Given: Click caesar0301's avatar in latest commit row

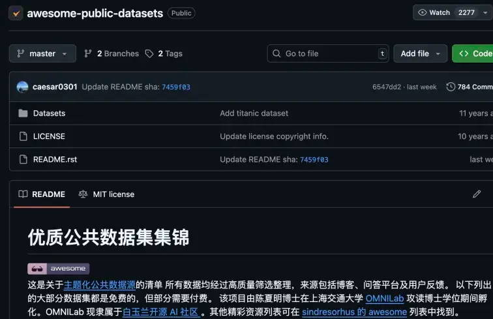Looking at the screenshot, I should [x=22, y=87].
